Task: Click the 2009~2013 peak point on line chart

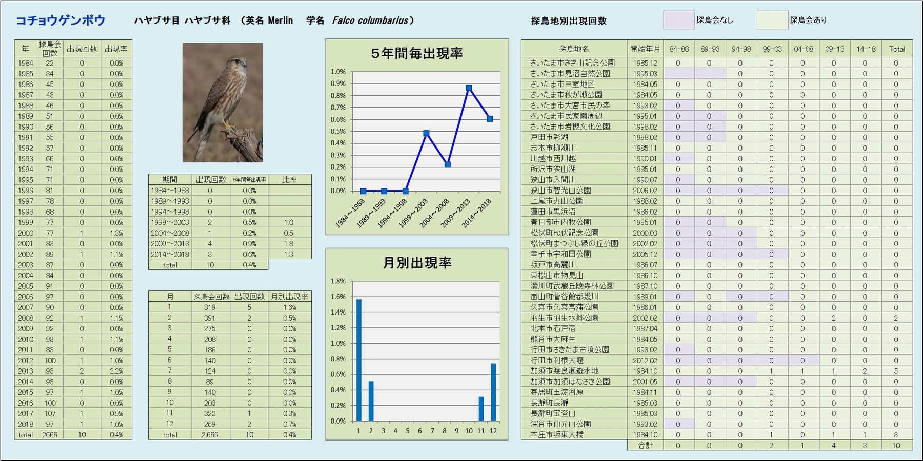Action: pos(469,88)
